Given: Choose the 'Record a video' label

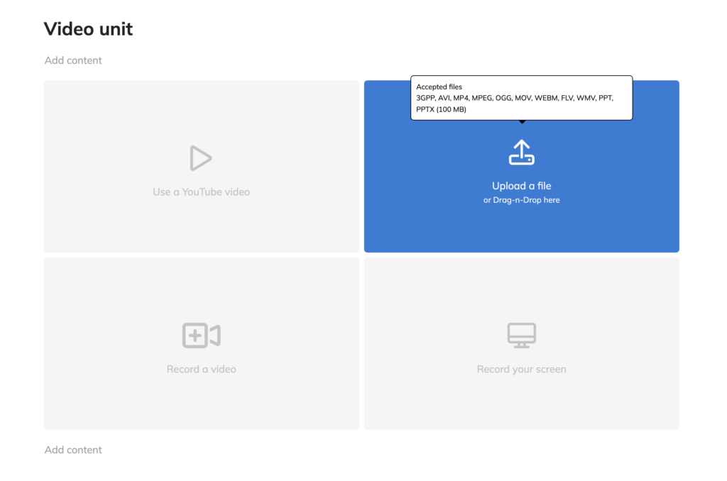Looking at the screenshot, I should (x=201, y=369).
